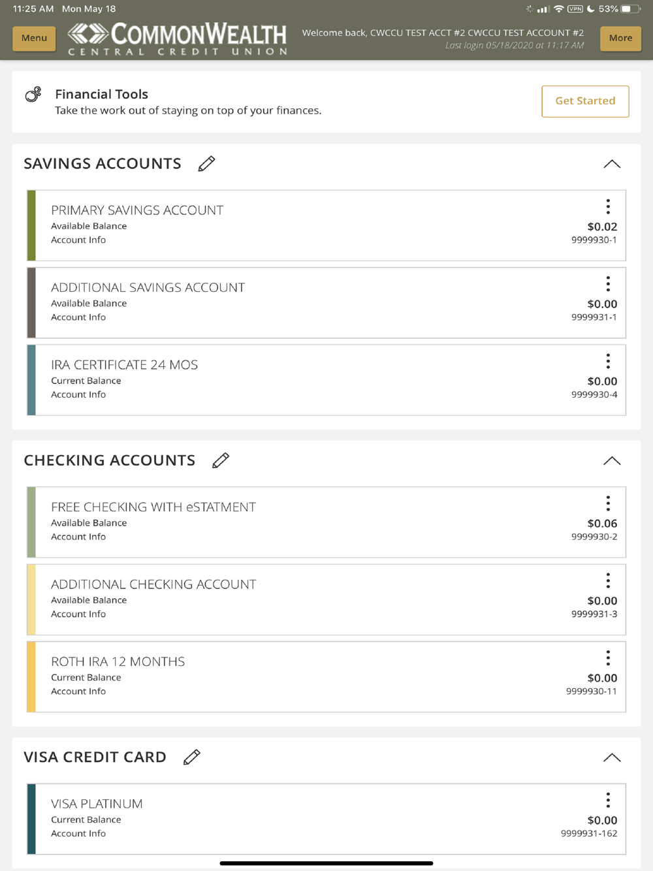Open options dots for Additional Savings Account

point(608,284)
